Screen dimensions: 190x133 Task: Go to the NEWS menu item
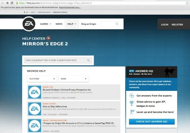59,24
